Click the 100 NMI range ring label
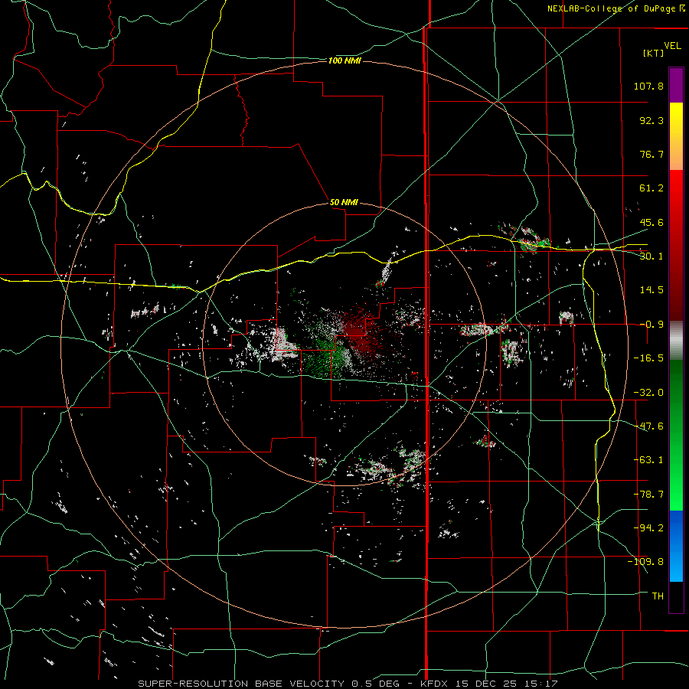This screenshot has width=689, height=689. click(344, 60)
